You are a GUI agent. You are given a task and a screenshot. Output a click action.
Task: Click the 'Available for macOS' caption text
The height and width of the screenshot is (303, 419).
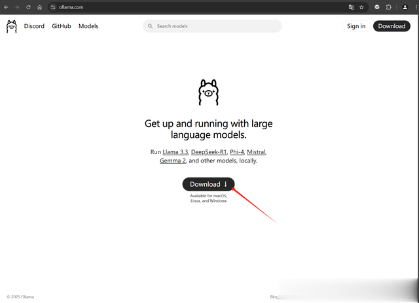[208, 199]
